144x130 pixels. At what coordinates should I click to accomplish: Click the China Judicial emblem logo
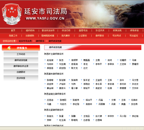12,14
